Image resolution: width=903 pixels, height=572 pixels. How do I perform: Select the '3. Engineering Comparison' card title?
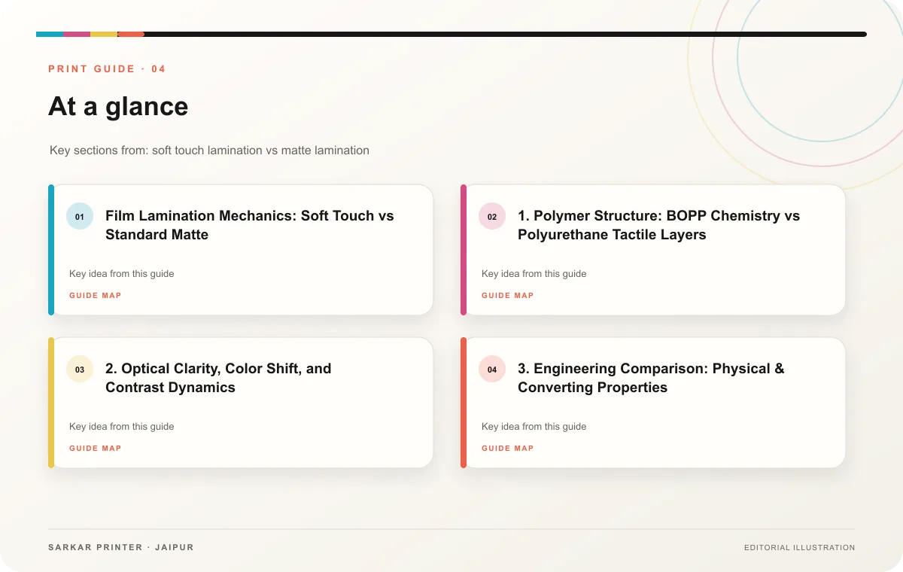coord(651,378)
